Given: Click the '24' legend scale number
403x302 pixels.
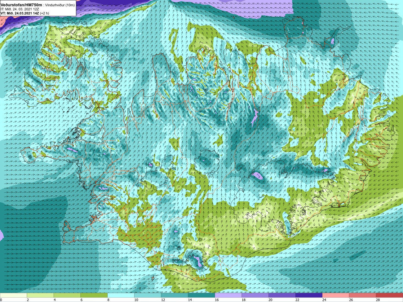Looking at the screenshot, I should [324, 300].
